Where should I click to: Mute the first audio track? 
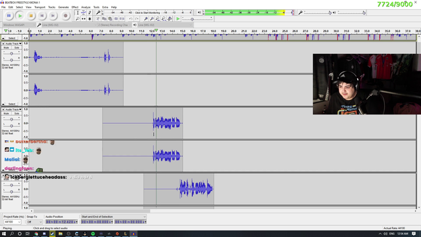7,47
